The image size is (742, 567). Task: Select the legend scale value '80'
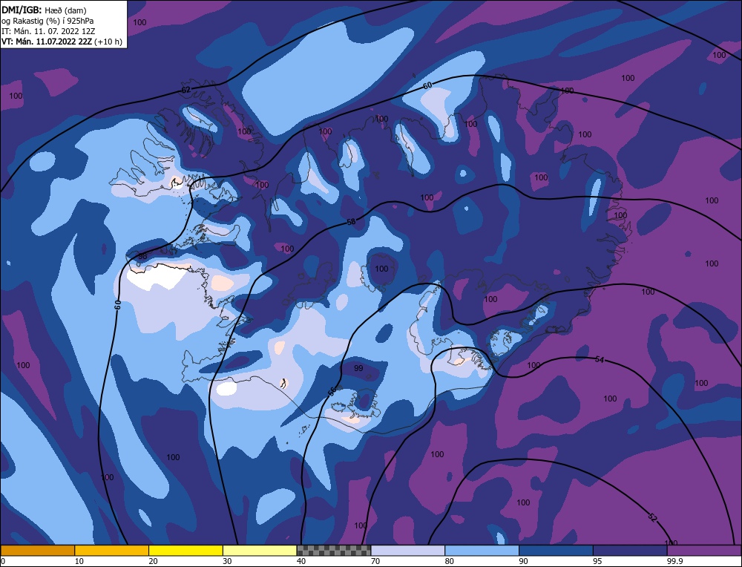click(x=450, y=561)
